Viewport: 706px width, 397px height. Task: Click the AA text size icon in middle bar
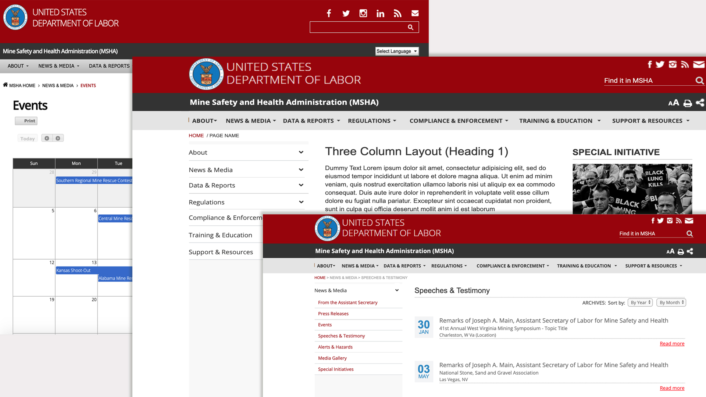[673, 103]
